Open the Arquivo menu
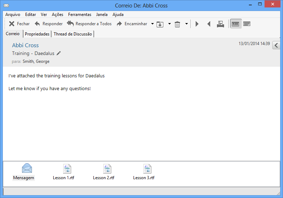283x198 pixels. (13, 15)
